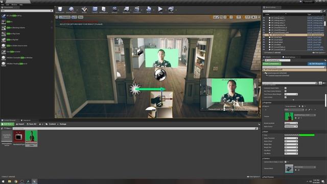
Task: Select the red TV media player asset
Action: 19,136
